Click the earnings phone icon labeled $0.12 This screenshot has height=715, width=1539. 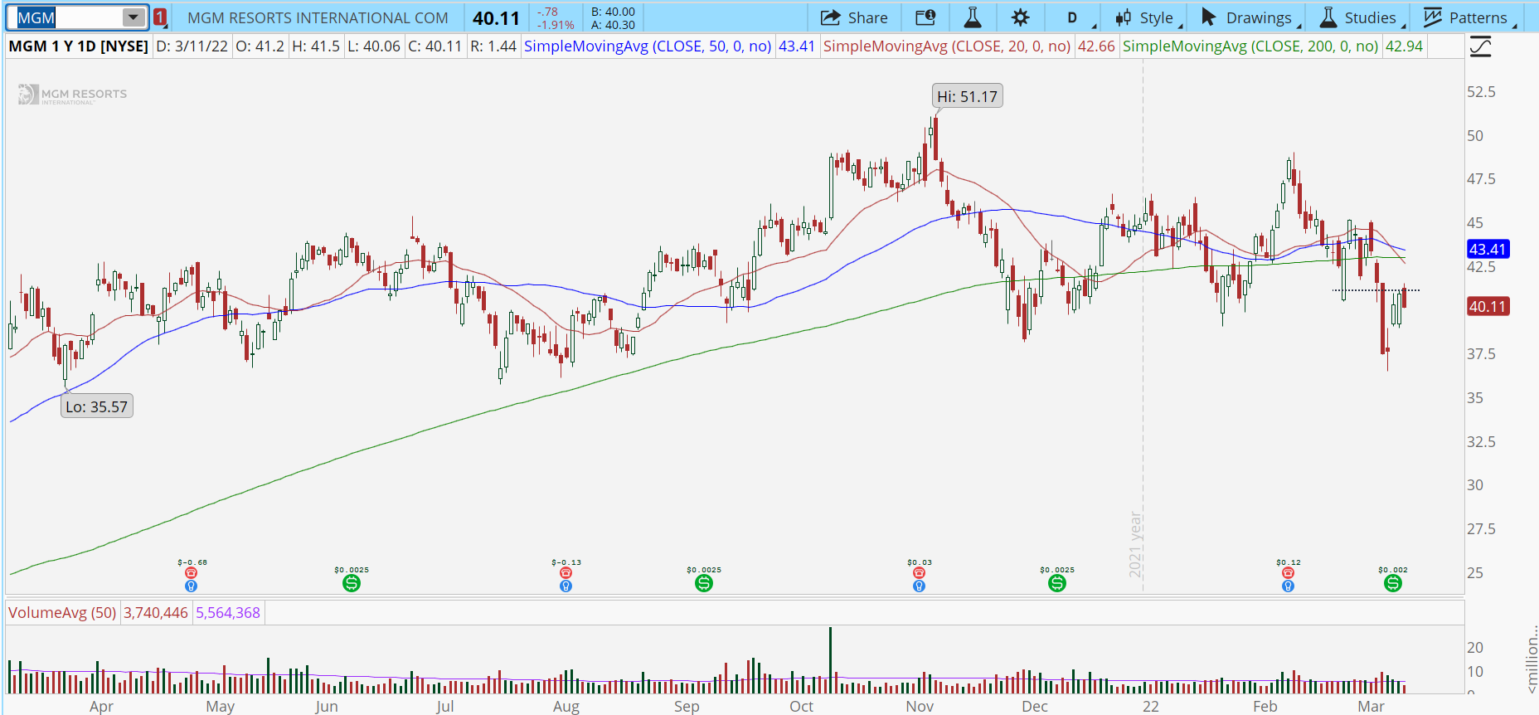point(1288,572)
